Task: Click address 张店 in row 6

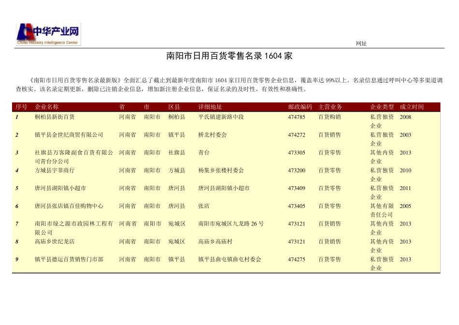Action: 204,206
